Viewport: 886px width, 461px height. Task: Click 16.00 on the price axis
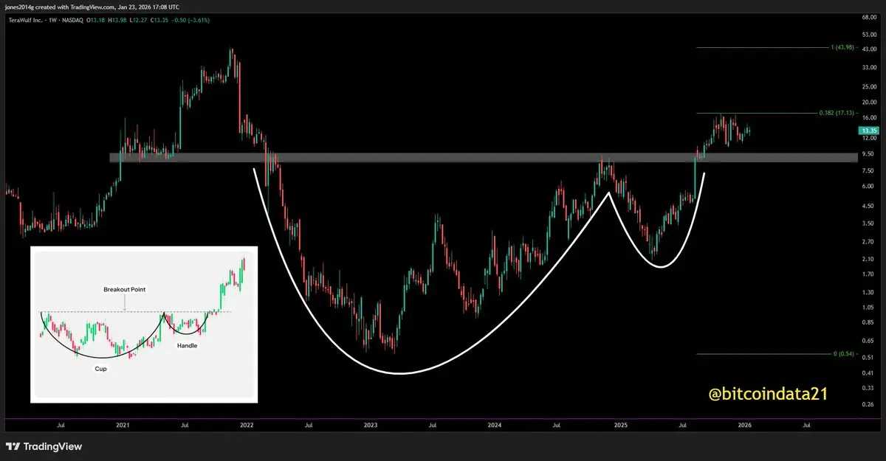(x=868, y=118)
